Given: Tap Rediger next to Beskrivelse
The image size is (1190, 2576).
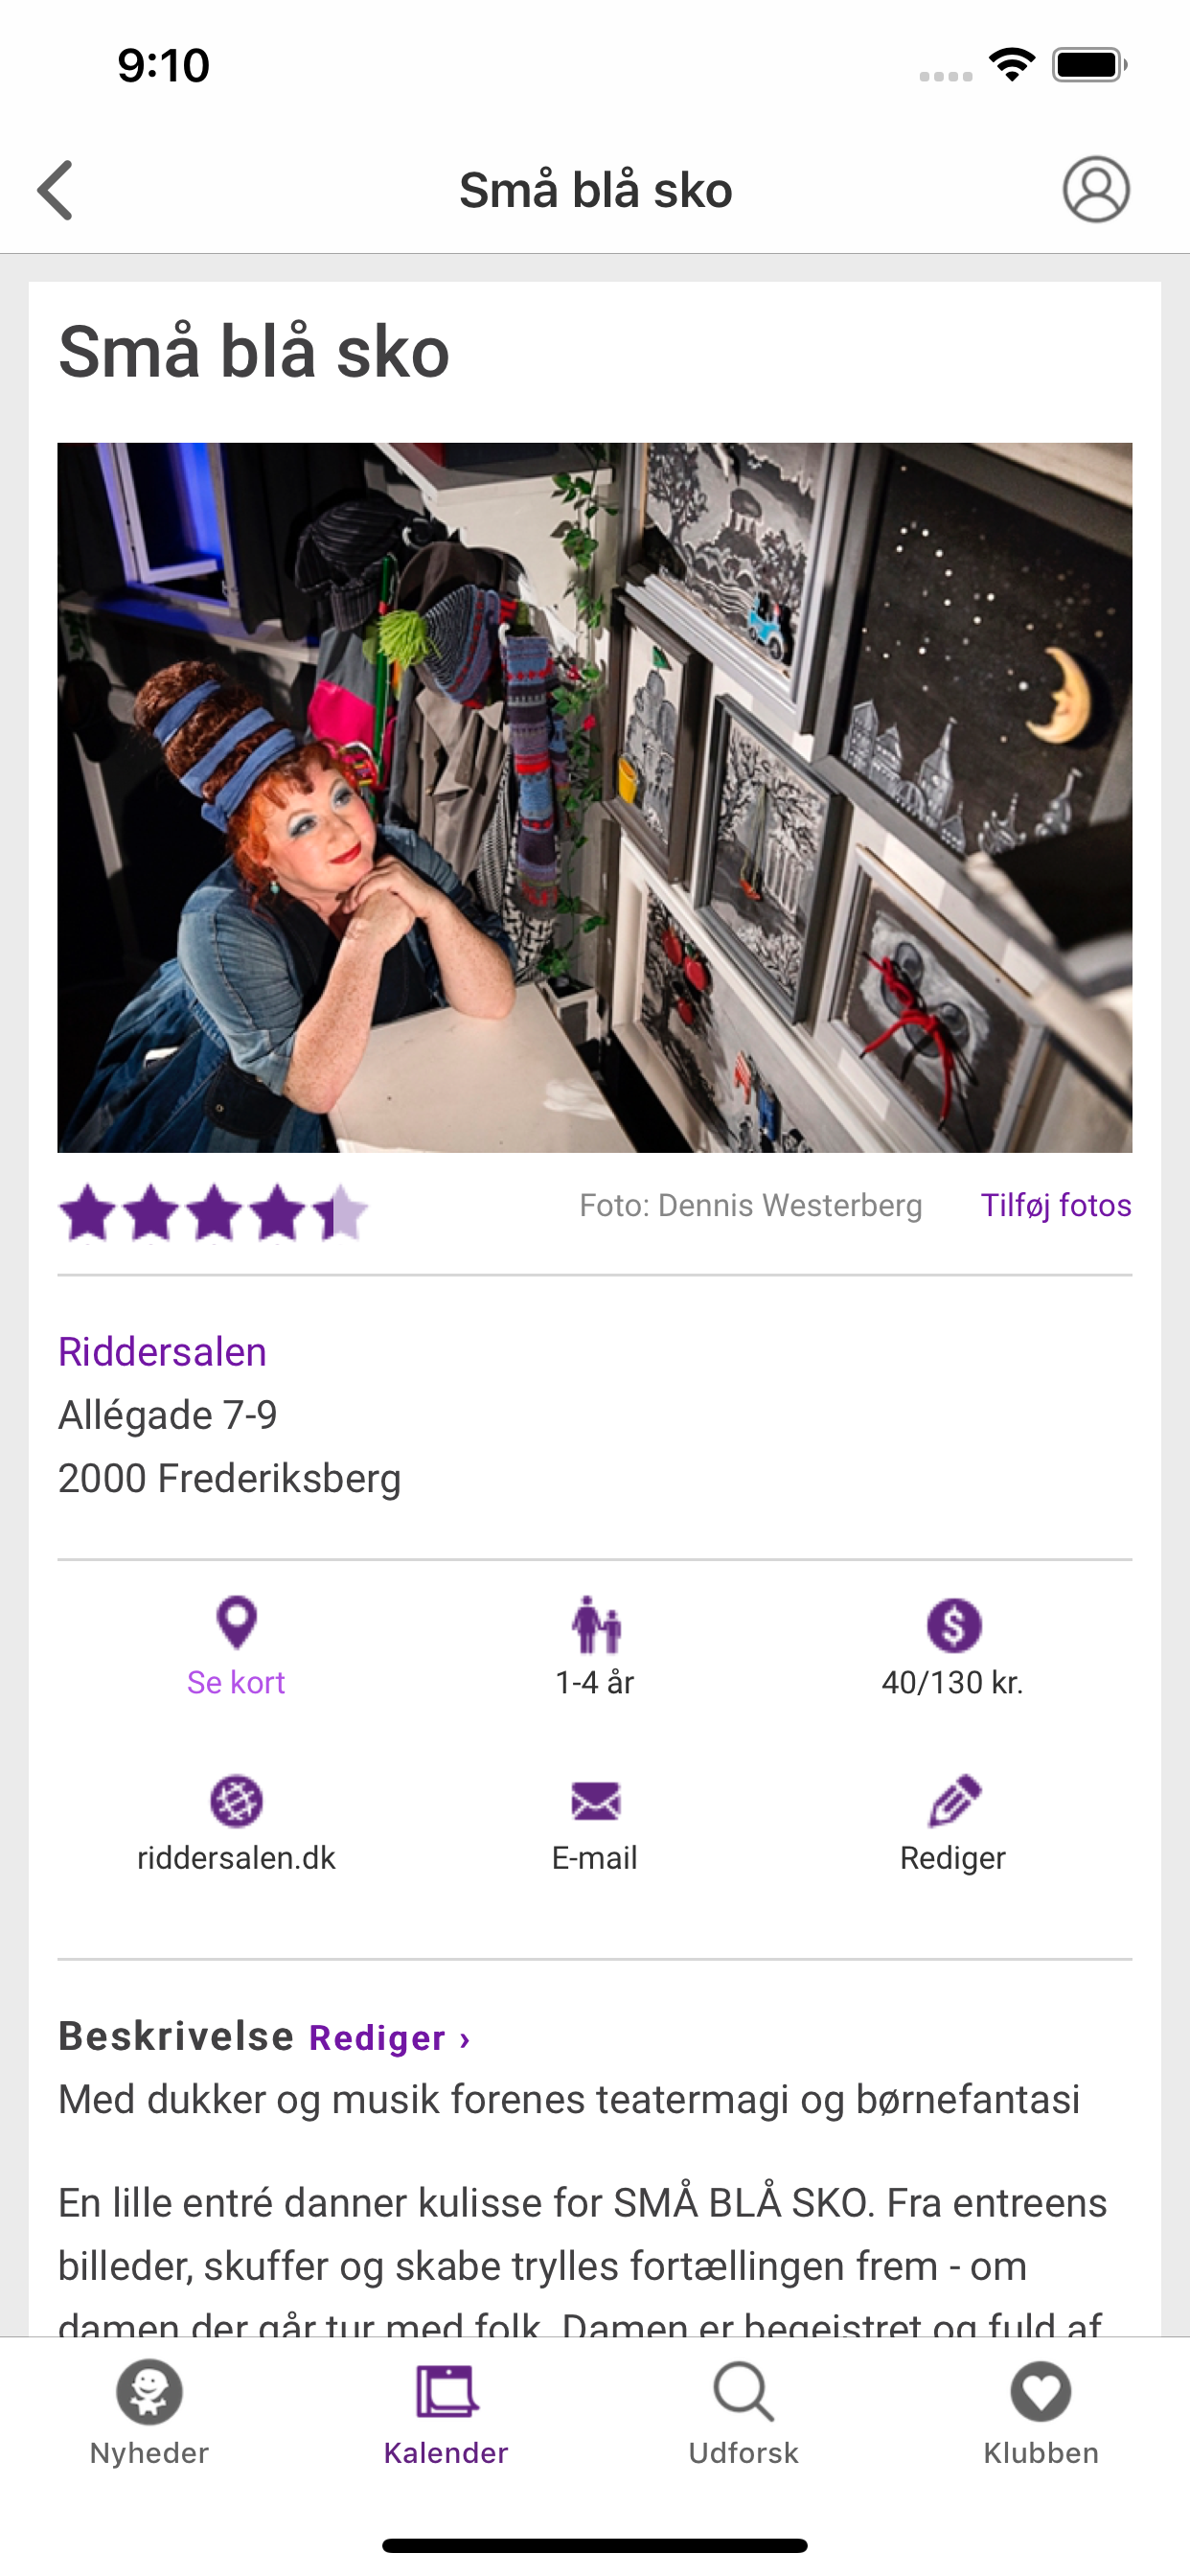Looking at the screenshot, I should pyautogui.click(x=389, y=2038).
